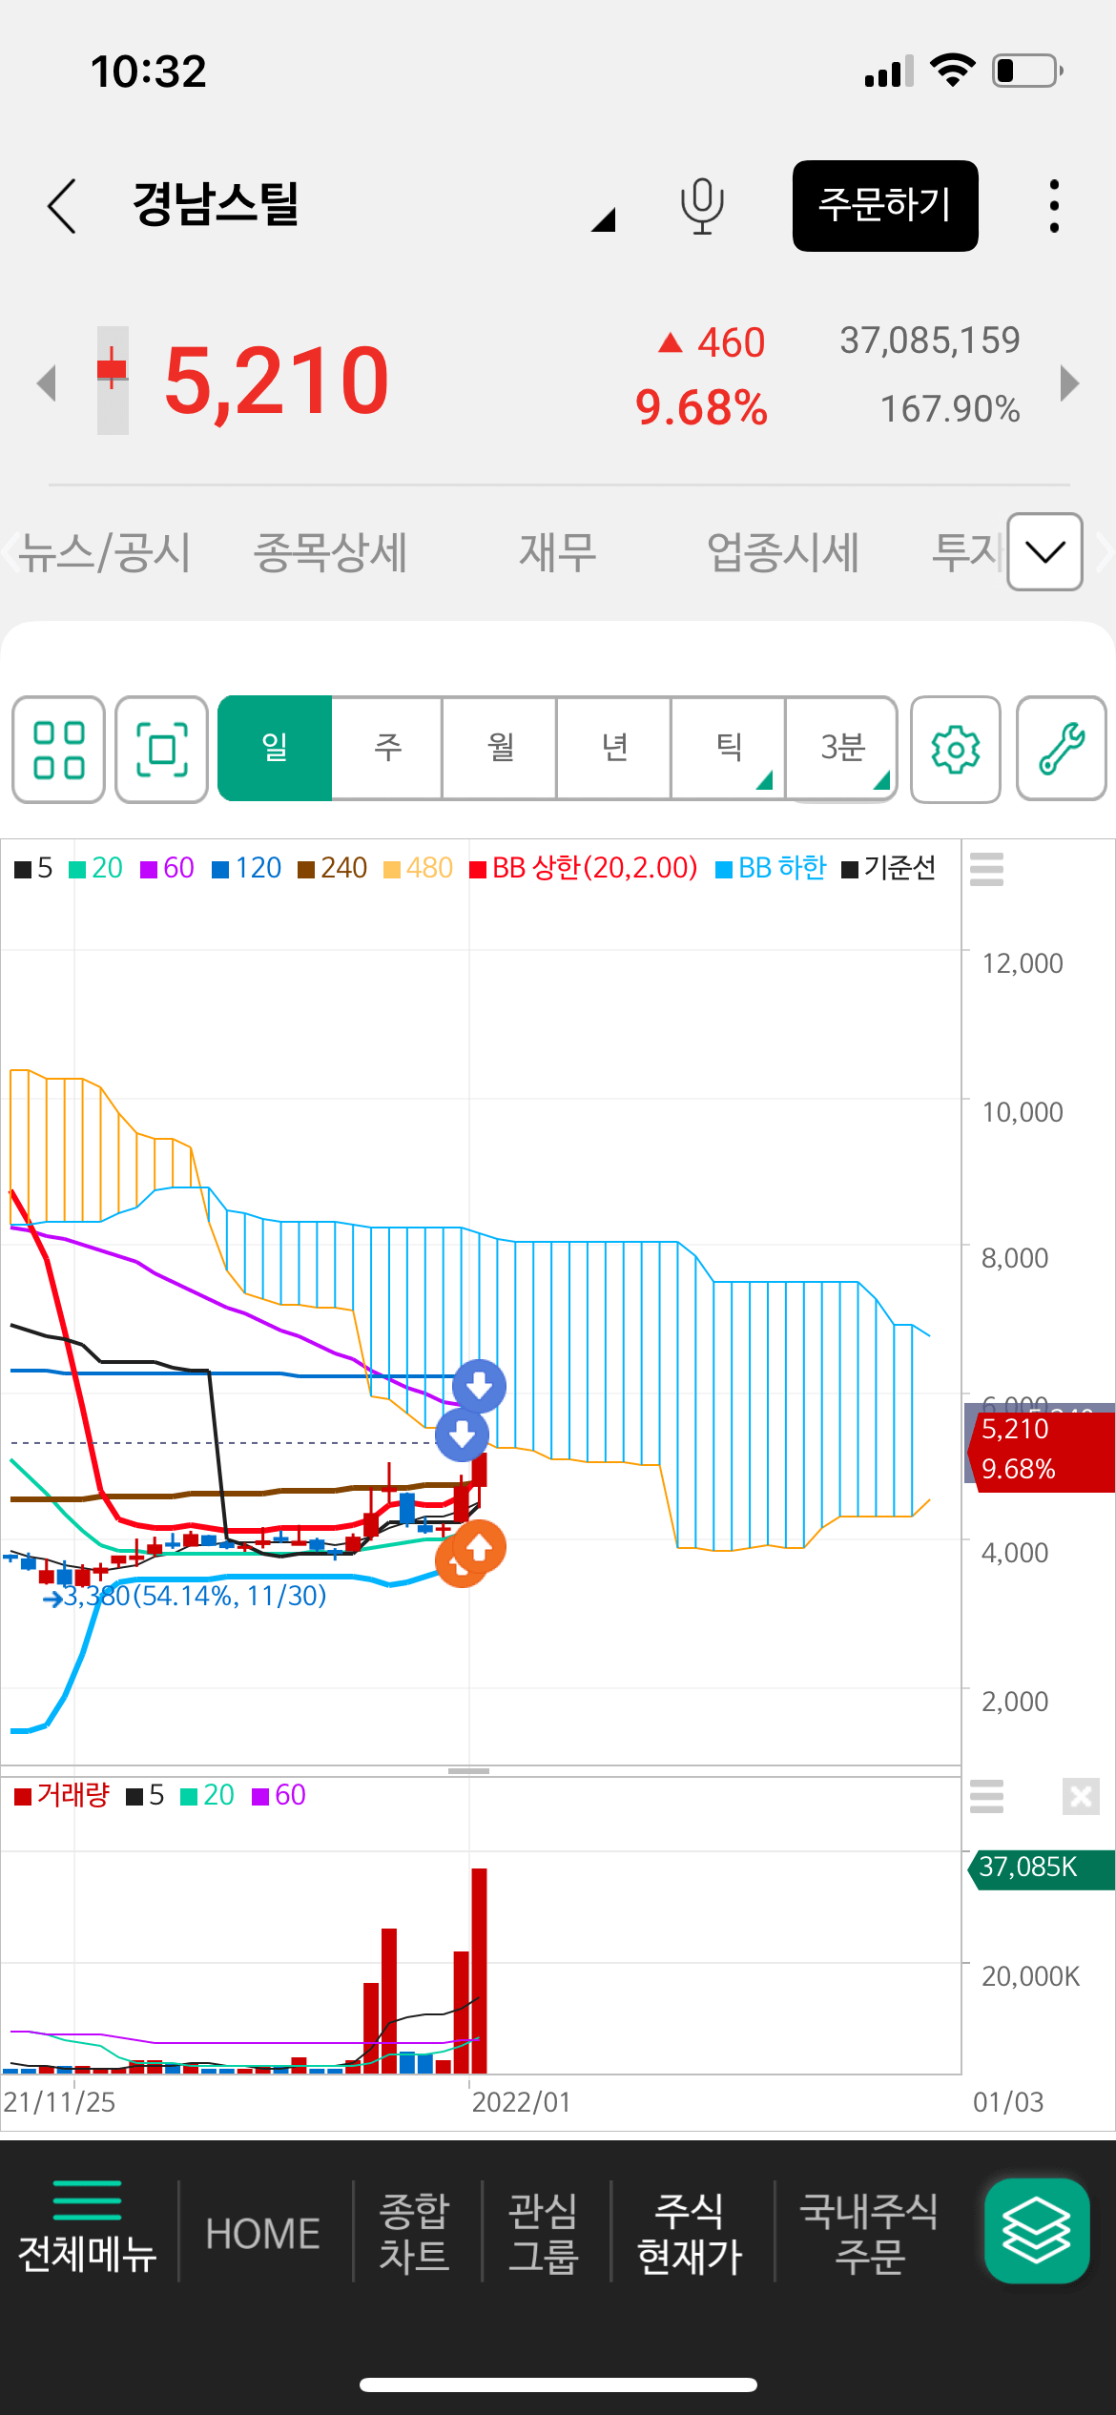Viewport: 1116px width, 2415px height.
Task: Tap the 거래량 volume legend entry
Action: click(62, 1795)
